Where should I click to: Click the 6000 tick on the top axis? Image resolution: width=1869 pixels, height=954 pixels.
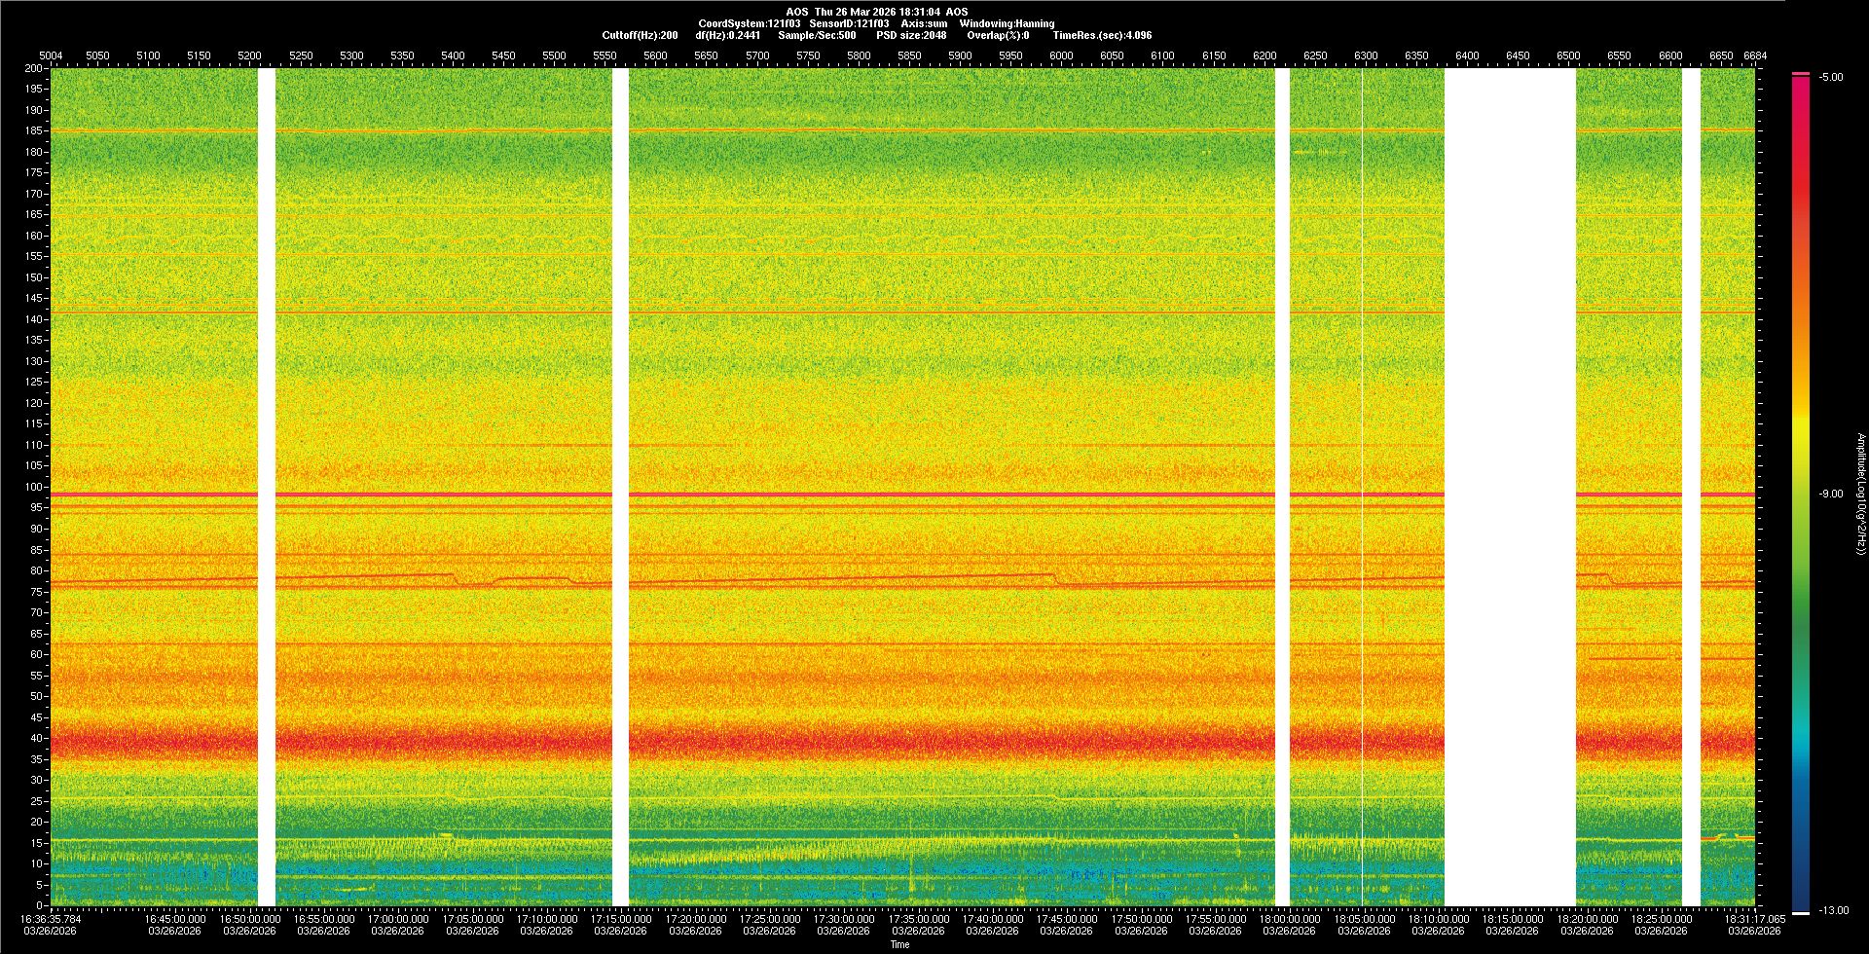pos(1061,55)
